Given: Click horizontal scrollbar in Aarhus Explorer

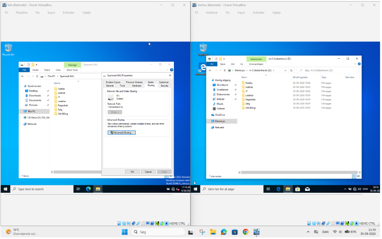Looking at the screenshot, I should [x=299, y=172].
